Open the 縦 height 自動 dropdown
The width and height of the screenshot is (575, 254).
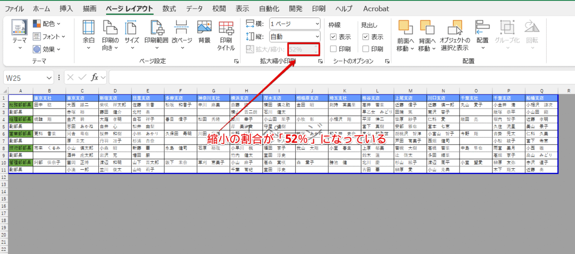click(x=295, y=36)
